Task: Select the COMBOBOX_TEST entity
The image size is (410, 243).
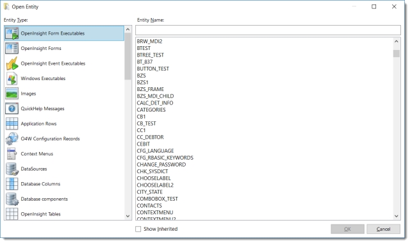Action: click(x=158, y=199)
